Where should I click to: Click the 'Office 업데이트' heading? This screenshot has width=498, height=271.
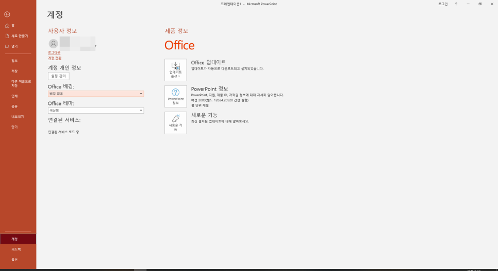coord(208,62)
